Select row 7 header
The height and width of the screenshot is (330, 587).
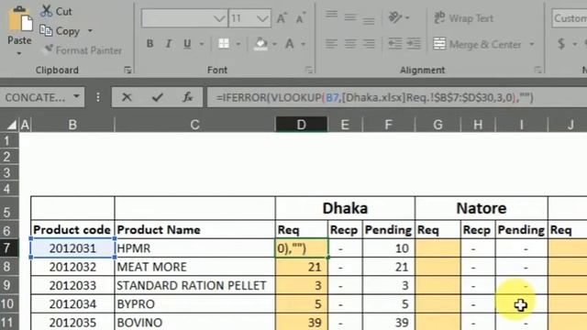click(8, 248)
